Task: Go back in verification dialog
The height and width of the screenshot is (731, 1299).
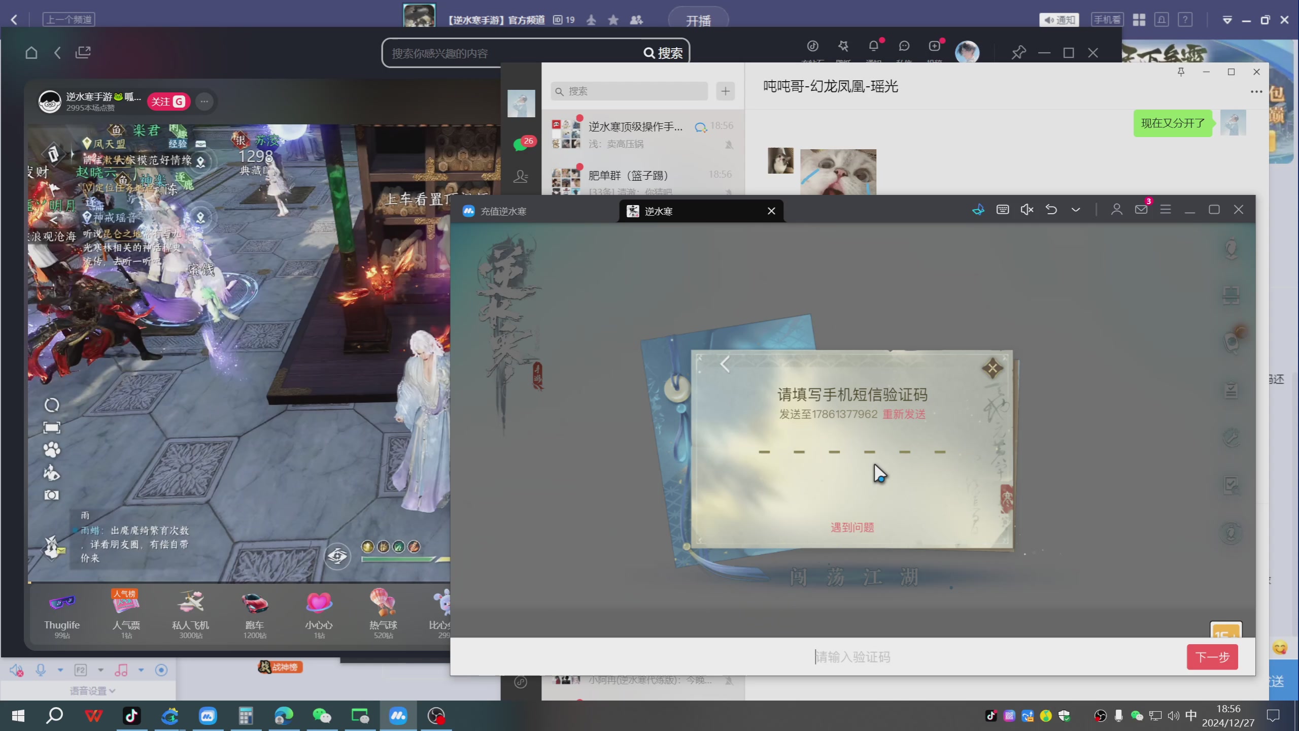Action: (725, 364)
